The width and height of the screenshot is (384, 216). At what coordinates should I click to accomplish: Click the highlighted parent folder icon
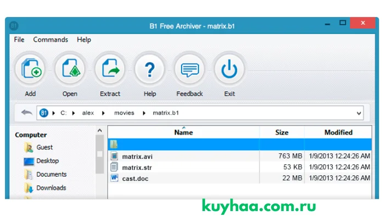114,144
